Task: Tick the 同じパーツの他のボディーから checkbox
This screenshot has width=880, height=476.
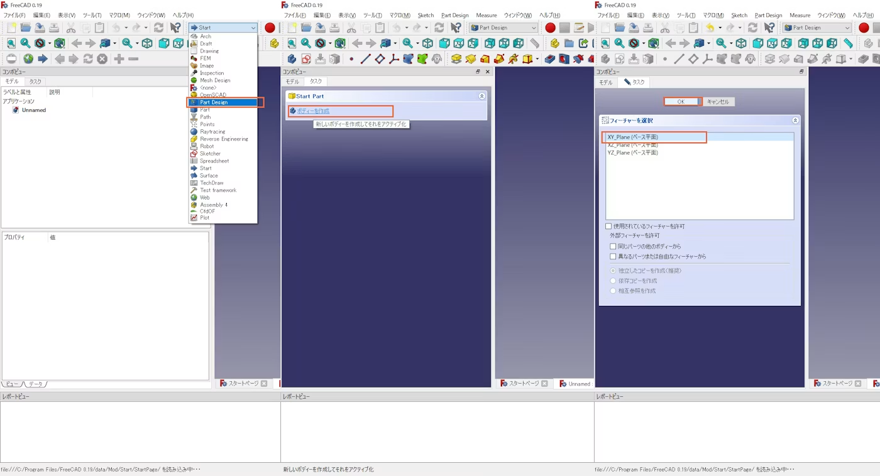Action: [613, 246]
